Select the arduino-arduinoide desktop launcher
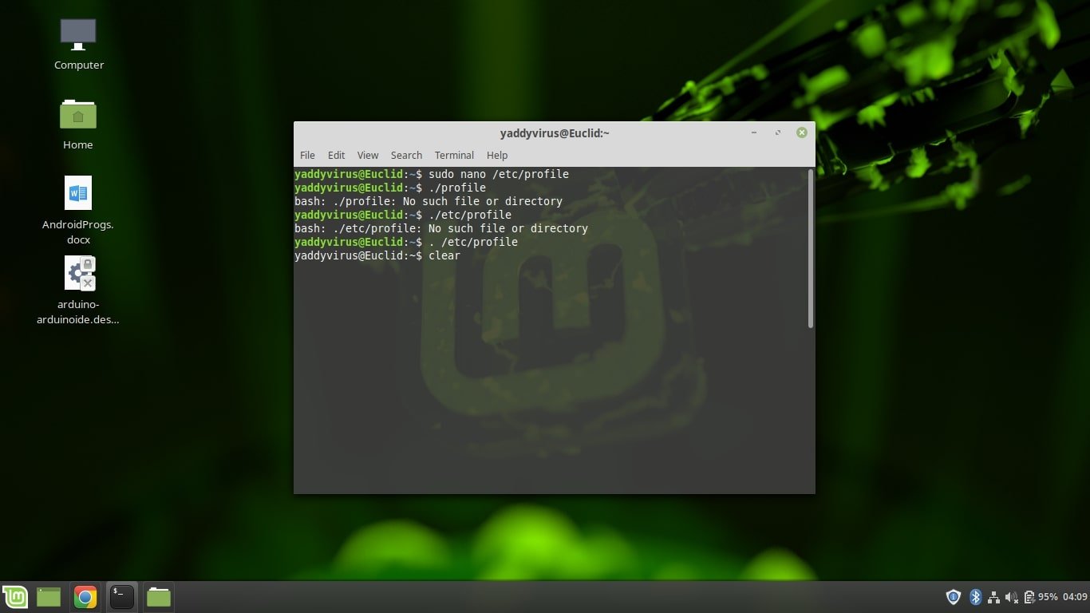 coord(78,273)
